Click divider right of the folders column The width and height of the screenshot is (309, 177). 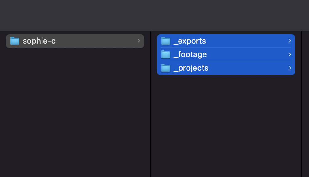[301, 104]
